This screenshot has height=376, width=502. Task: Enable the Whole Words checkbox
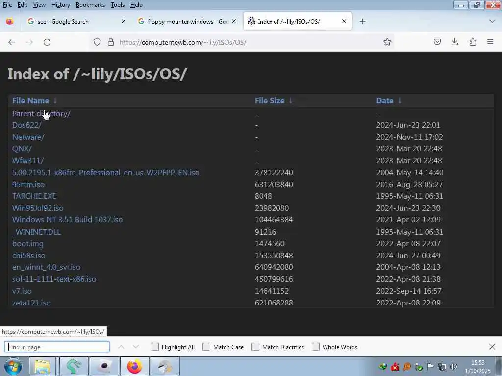pyautogui.click(x=316, y=347)
